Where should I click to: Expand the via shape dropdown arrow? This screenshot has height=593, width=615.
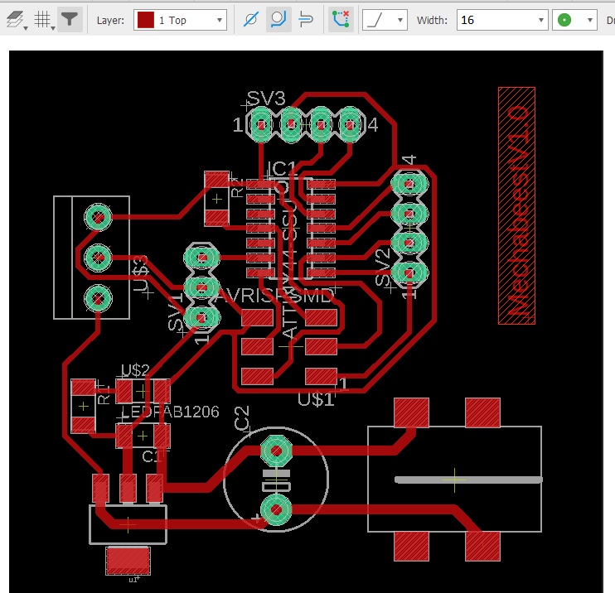(589, 20)
